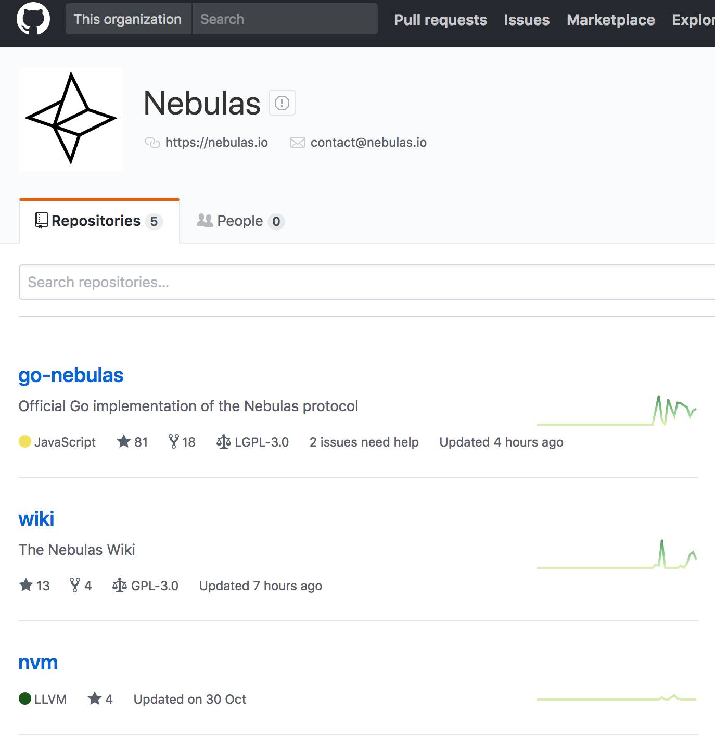The height and width of the screenshot is (737, 715).
Task: Click the Search repositories field
Action: [367, 282]
